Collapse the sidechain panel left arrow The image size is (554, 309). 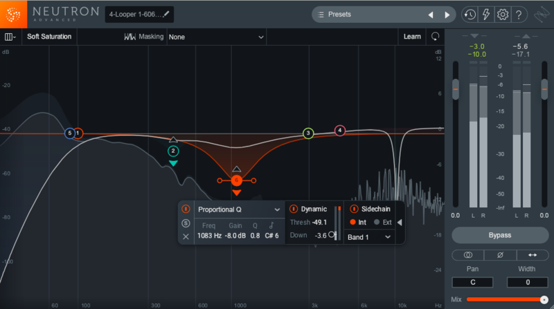tap(400, 222)
